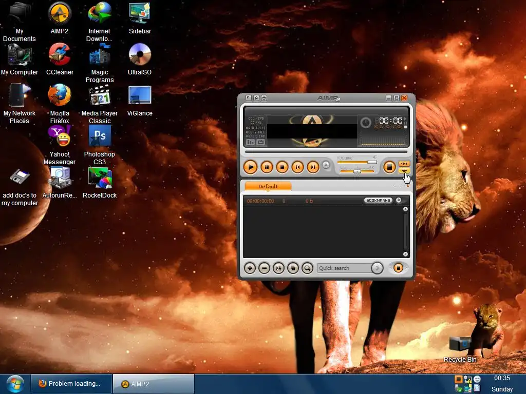Start playback with the Play button in AIMP2

(x=250, y=167)
